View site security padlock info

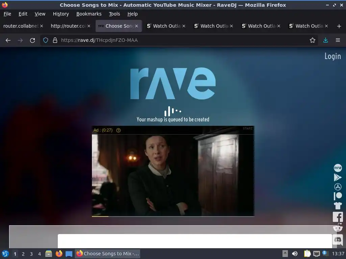tap(55, 40)
